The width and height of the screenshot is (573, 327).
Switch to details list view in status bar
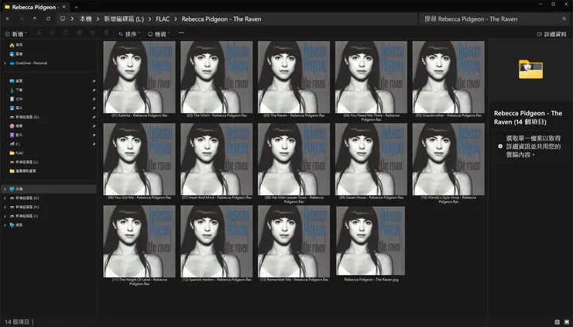coord(557,322)
